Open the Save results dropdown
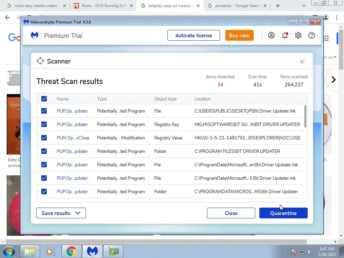The height and width of the screenshot is (258, 344). click(61, 213)
